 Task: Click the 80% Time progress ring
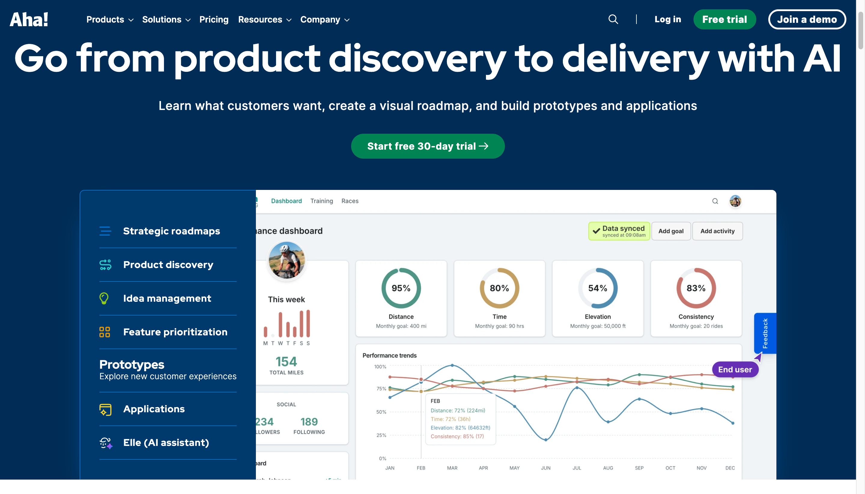point(499,288)
